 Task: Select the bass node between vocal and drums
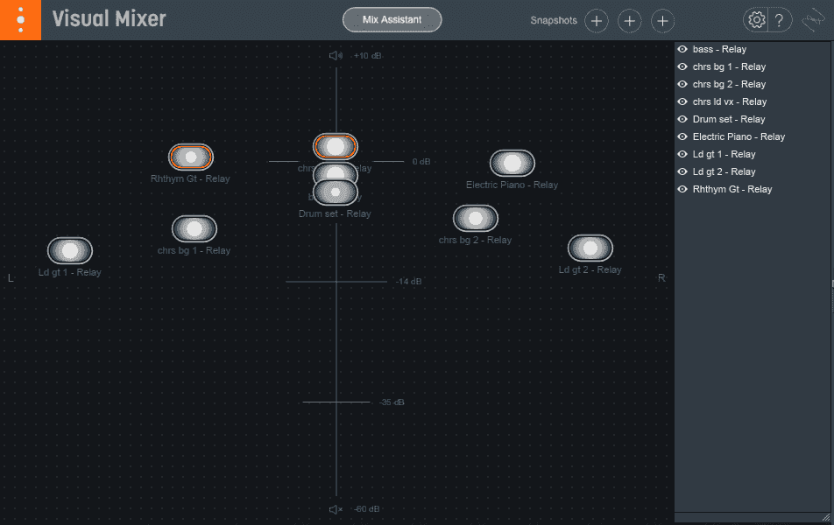pos(335,171)
